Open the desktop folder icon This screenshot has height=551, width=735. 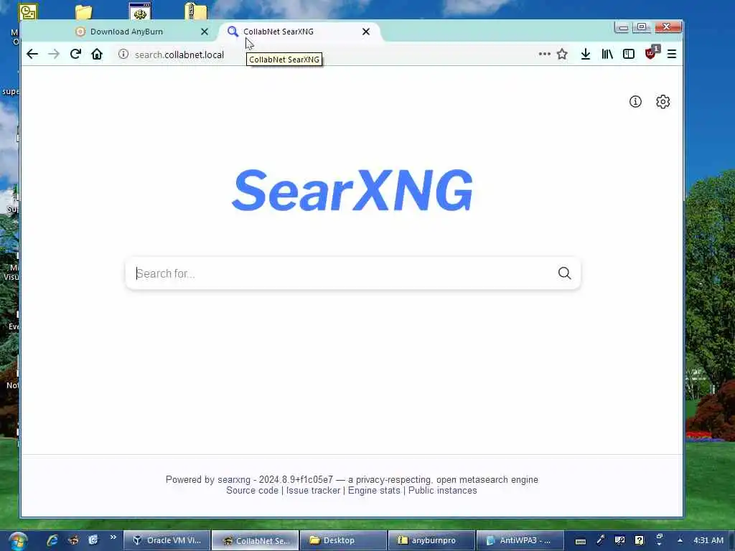pyautogui.click(x=83, y=11)
